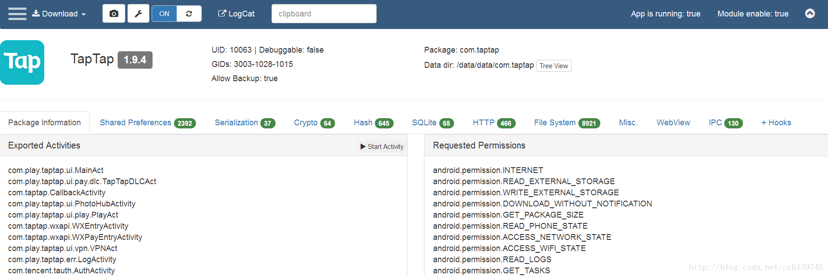
Task: Click the refresh arrows icon
Action: point(189,14)
